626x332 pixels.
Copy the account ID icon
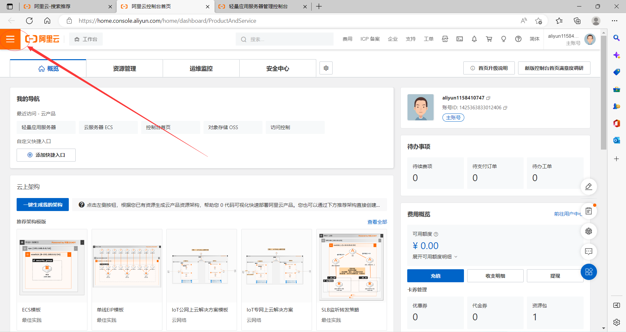point(505,108)
